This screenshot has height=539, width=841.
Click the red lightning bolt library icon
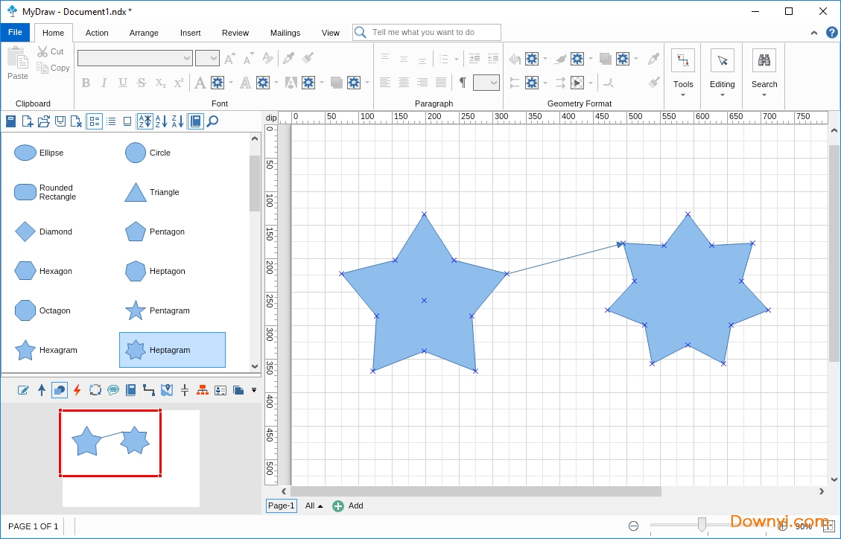77,389
